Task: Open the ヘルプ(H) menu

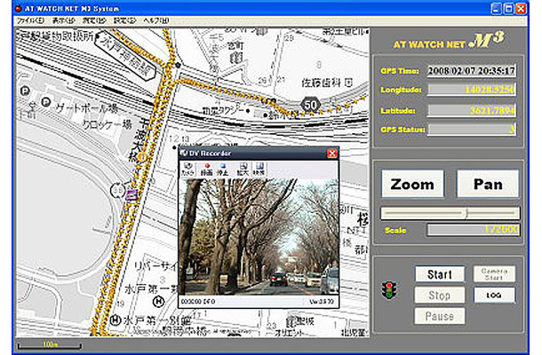Action: click(155, 21)
